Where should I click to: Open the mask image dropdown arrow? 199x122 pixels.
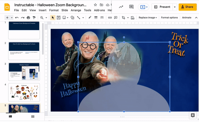point(128,18)
